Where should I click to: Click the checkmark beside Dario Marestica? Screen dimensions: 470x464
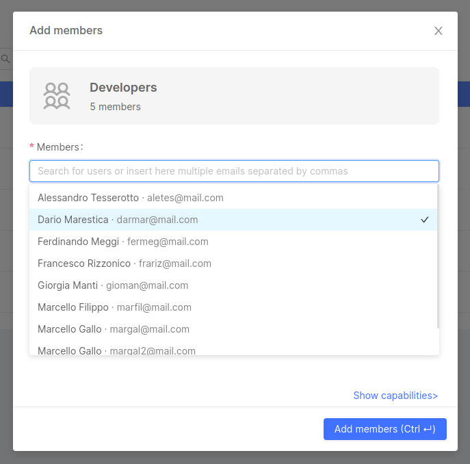click(425, 220)
